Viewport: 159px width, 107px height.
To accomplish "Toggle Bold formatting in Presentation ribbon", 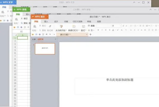I will pos(98,30).
